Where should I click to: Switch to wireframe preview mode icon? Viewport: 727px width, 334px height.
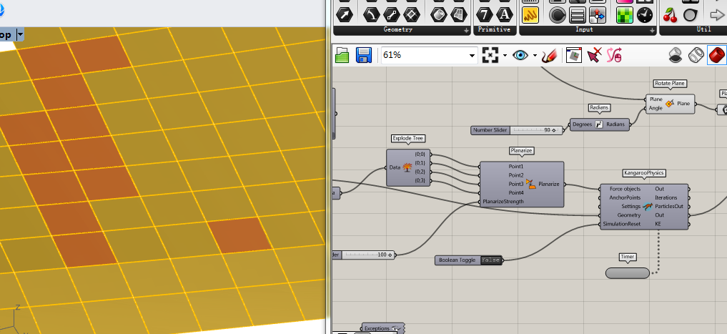pyautogui.click(x=696, y=56)
